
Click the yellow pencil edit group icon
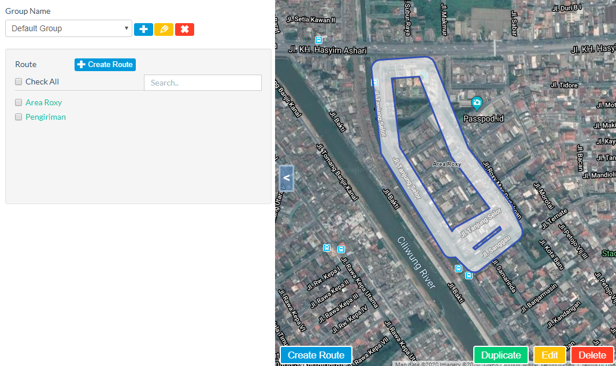coord(164,29)
